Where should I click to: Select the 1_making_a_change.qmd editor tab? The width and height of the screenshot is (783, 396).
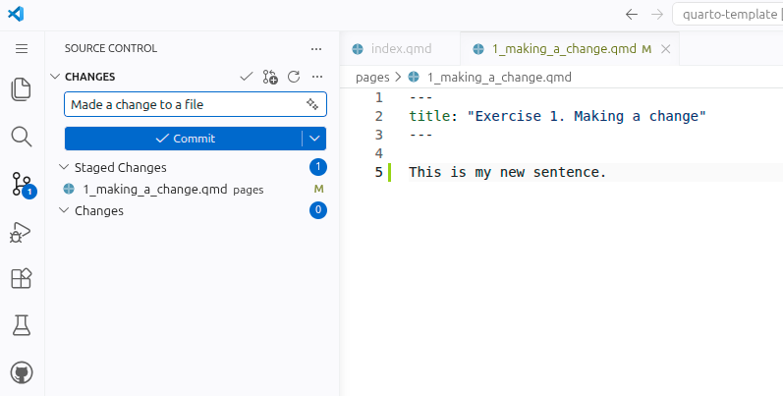pos(569,49)
